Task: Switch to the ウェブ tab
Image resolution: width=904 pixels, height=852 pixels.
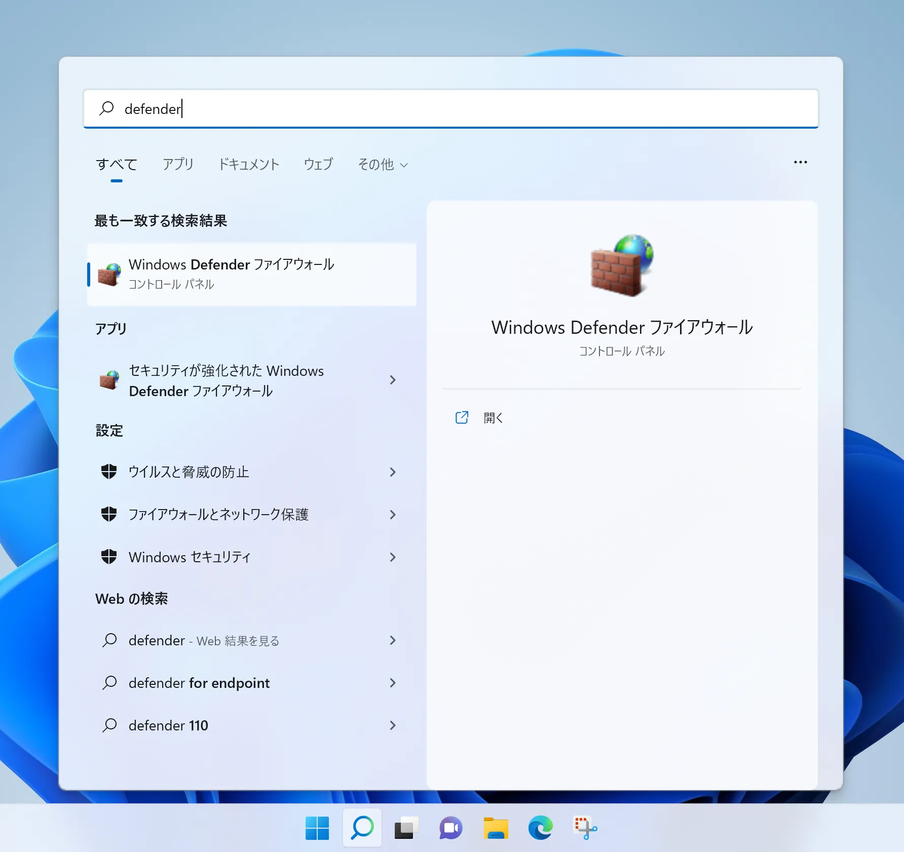Action: coord(318,165)
